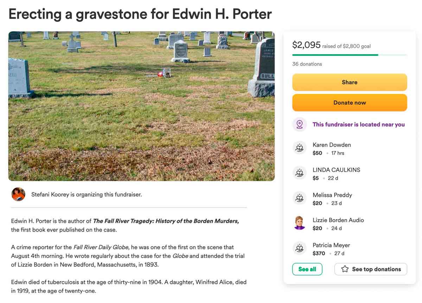Click Stefani Koorey's organizer avatar
Viewport: 422px width, 303px height.
click(x=18, y=194)
